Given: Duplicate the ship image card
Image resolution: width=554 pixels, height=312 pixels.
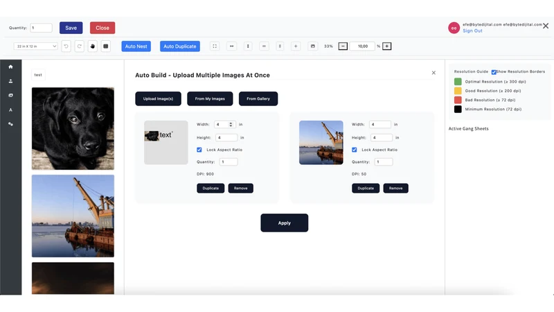Looking at the screenshot, I should [x=366, y=188].
